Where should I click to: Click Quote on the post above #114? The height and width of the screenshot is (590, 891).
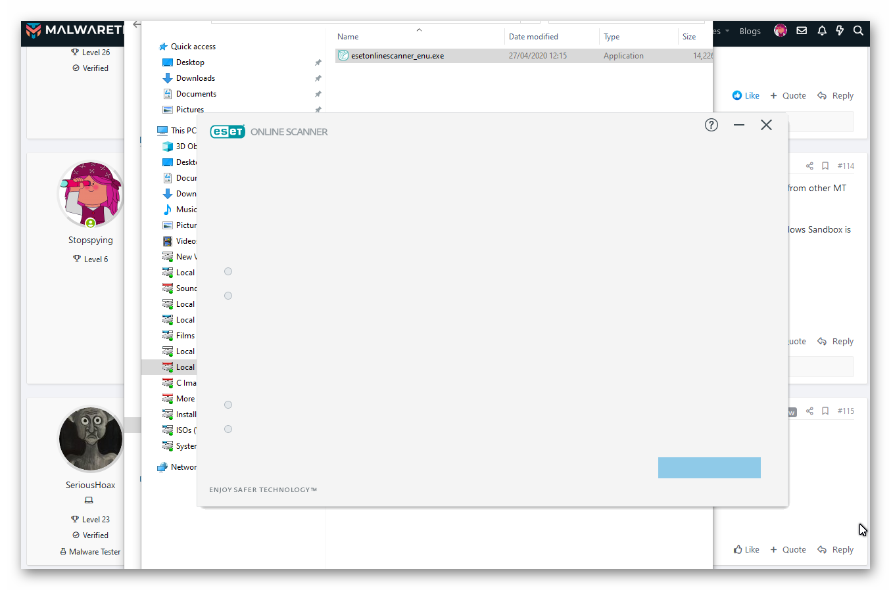(788, 95)
